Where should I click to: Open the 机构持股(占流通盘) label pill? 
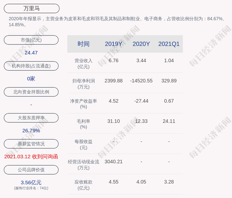click(x=31, y=66)
